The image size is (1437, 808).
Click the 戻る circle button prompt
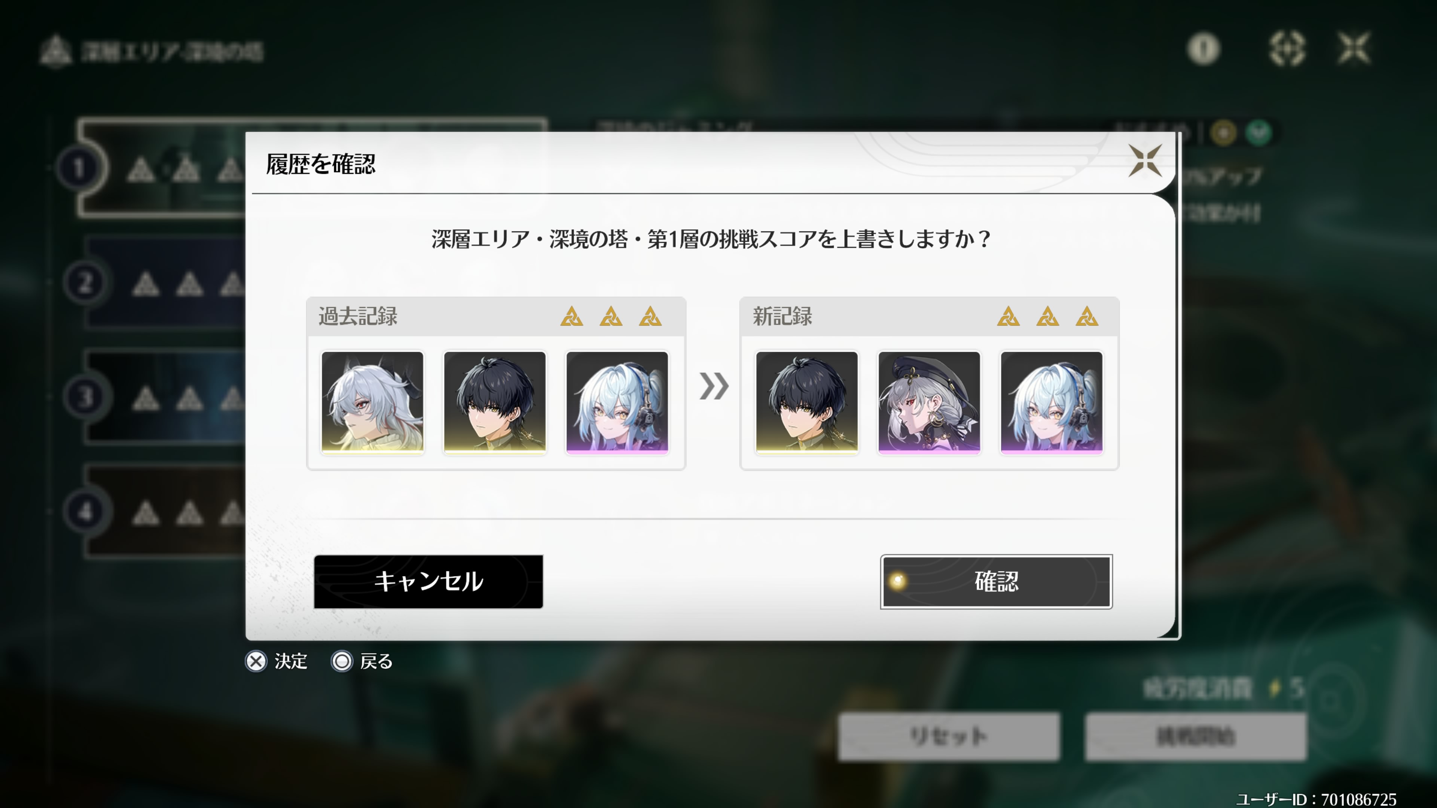pyautogui.click(x=362, y=661)
